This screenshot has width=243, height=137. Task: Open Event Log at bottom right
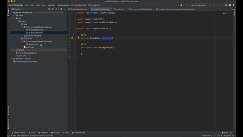click(227, 133)
